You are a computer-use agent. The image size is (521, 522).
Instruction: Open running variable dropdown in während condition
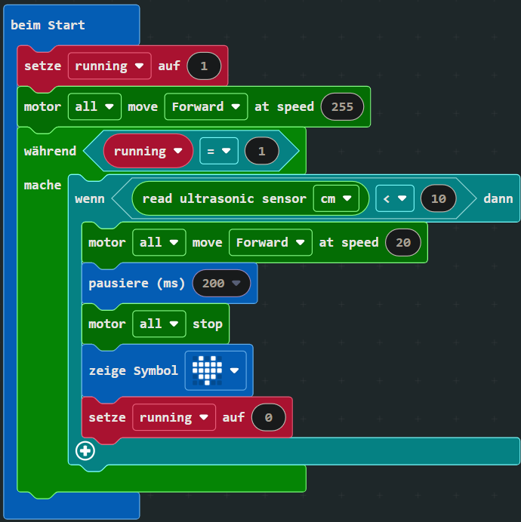click(x=148, y=151)
